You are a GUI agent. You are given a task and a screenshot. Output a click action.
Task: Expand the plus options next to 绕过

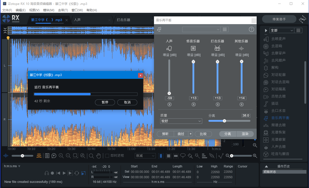pyautogui.click(x=190, y=134)
